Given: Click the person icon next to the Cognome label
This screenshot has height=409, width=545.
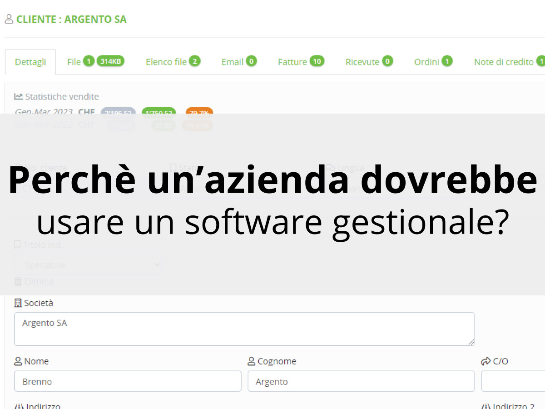Looking at the screenshot, I should [x=252, y=361].
